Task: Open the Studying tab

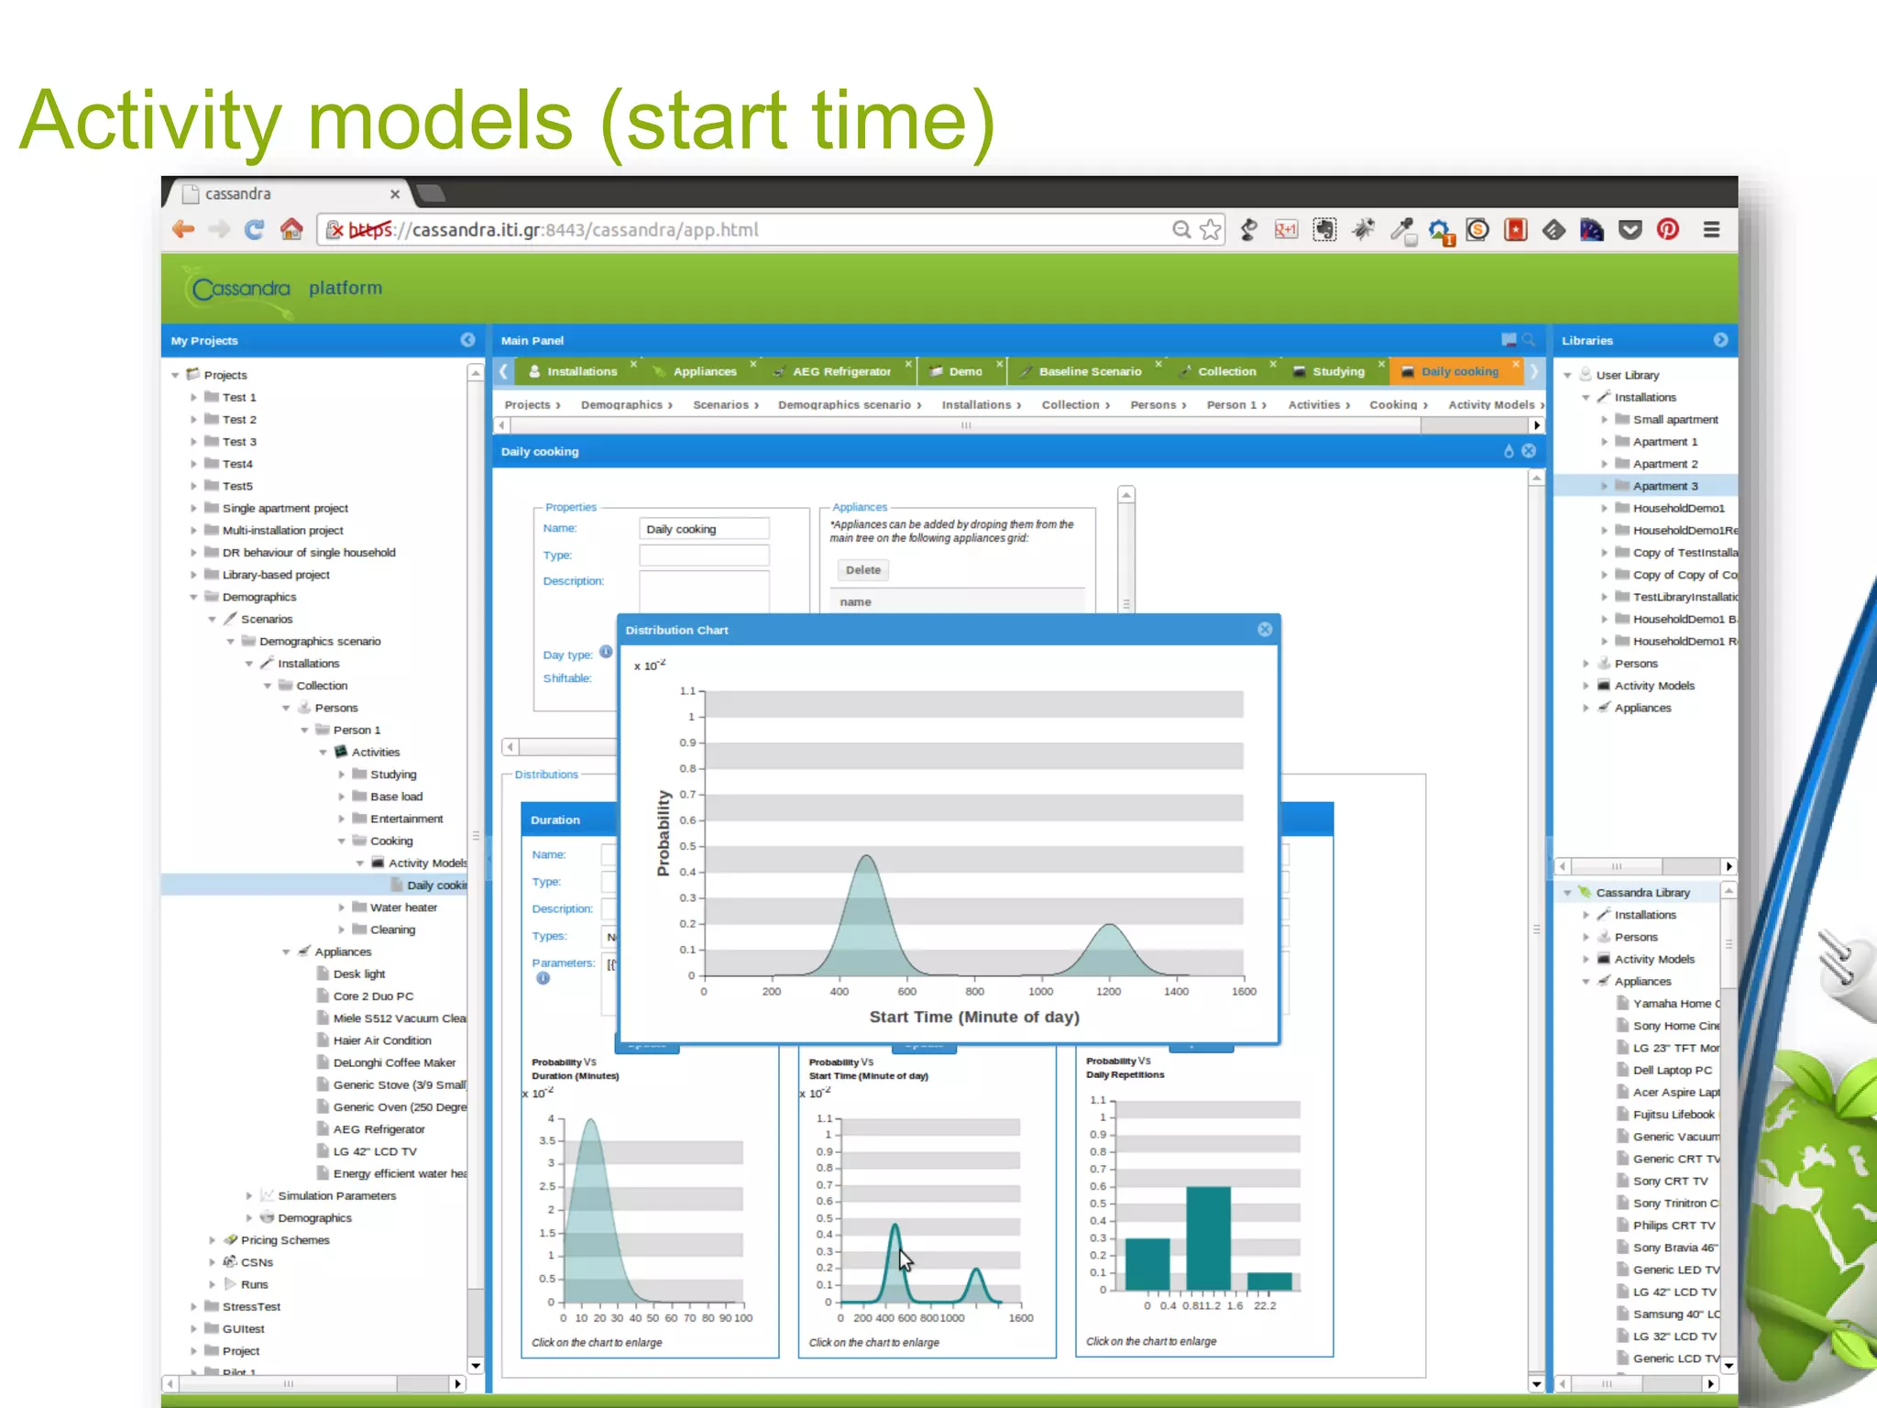Action: [x=1337, y=371]
